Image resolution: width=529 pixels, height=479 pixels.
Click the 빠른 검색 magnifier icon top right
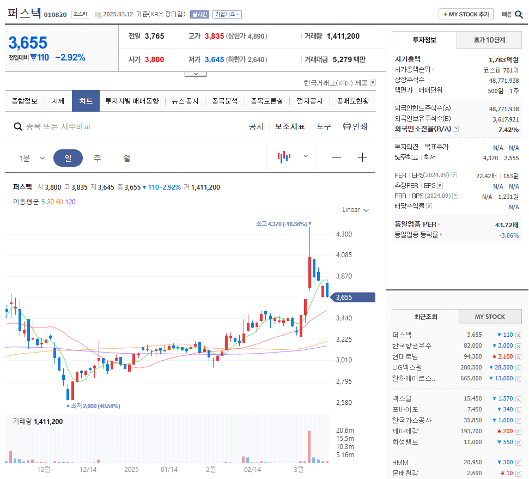(x=520, y=14)
